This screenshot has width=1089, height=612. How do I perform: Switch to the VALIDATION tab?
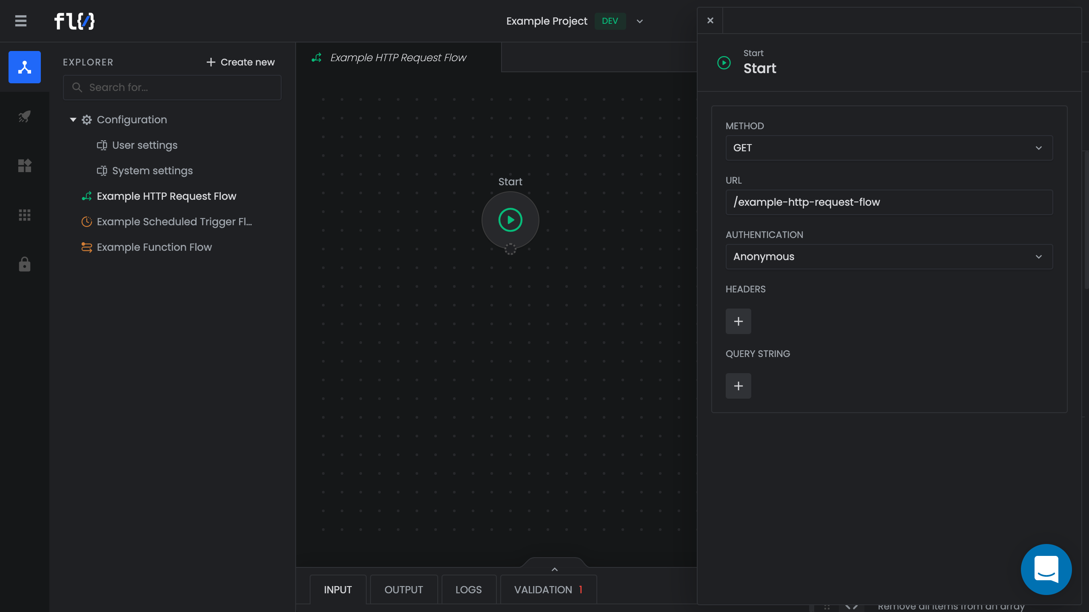point(548,590)
